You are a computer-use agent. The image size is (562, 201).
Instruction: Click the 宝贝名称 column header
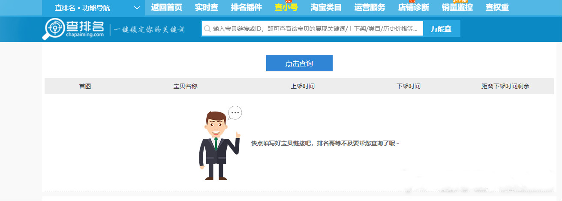click(185, 86)
